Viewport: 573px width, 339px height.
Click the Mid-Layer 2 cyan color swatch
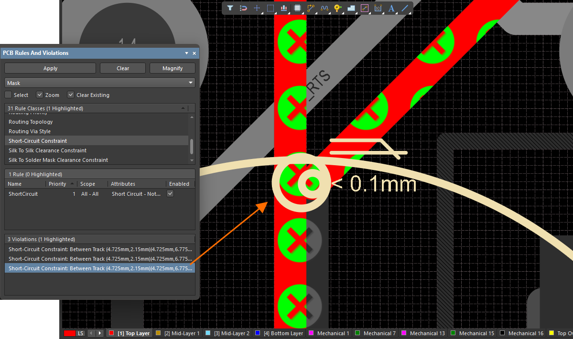click(208, 333)
